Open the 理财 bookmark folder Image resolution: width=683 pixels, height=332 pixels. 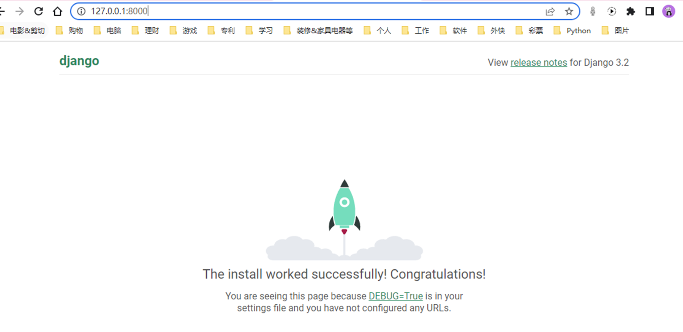[145, 31]
